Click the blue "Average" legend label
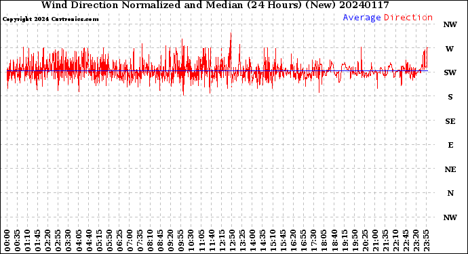Viewport: 468px width, 254px height. tap(362, 18)
